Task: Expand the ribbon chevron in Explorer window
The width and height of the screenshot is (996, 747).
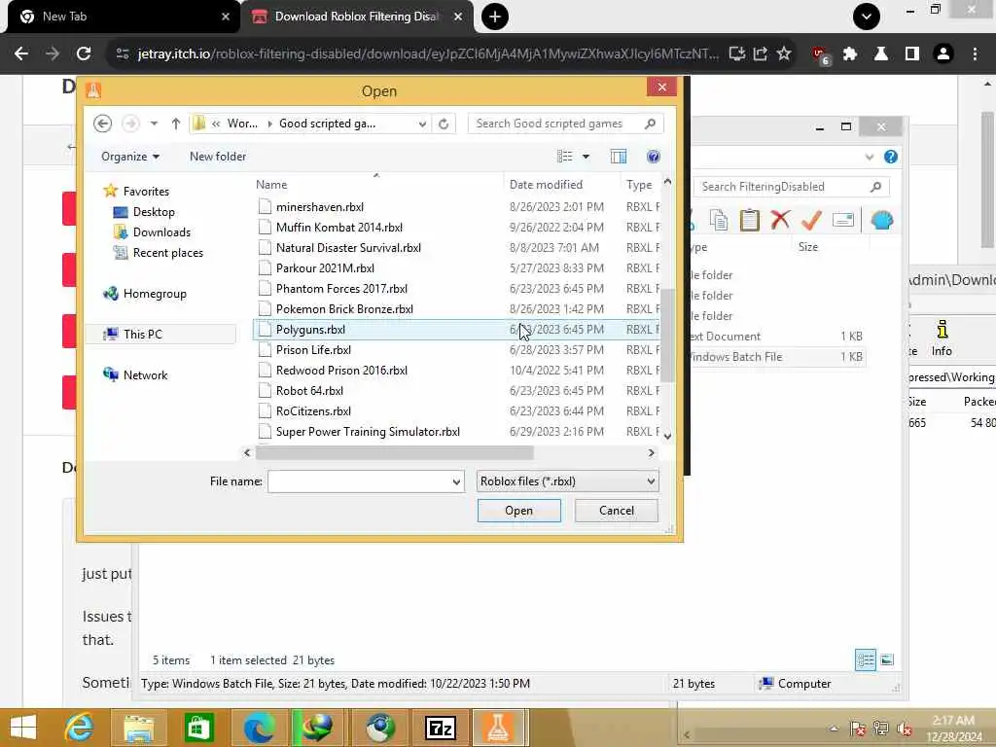Action: (x=869, y=157)
